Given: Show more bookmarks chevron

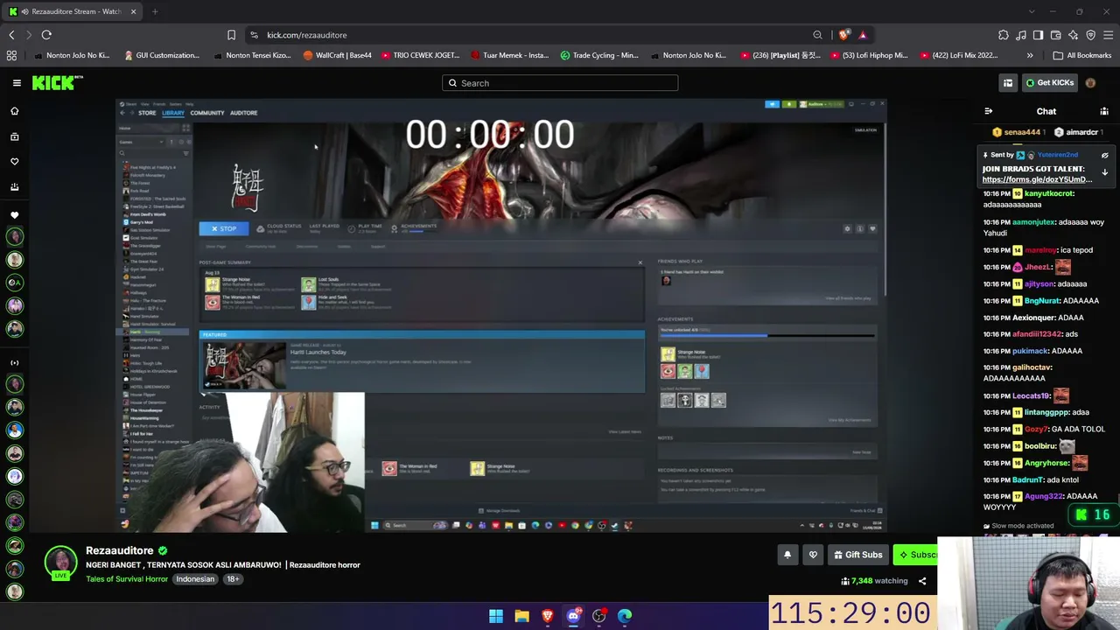Looking at the screenshot, I should tap(1030, 55).
